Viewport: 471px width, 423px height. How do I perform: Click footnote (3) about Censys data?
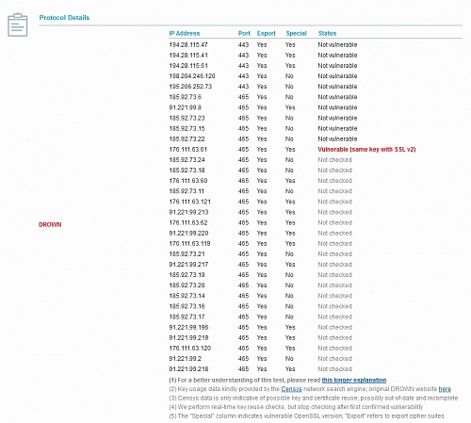[x=313, y=398]
